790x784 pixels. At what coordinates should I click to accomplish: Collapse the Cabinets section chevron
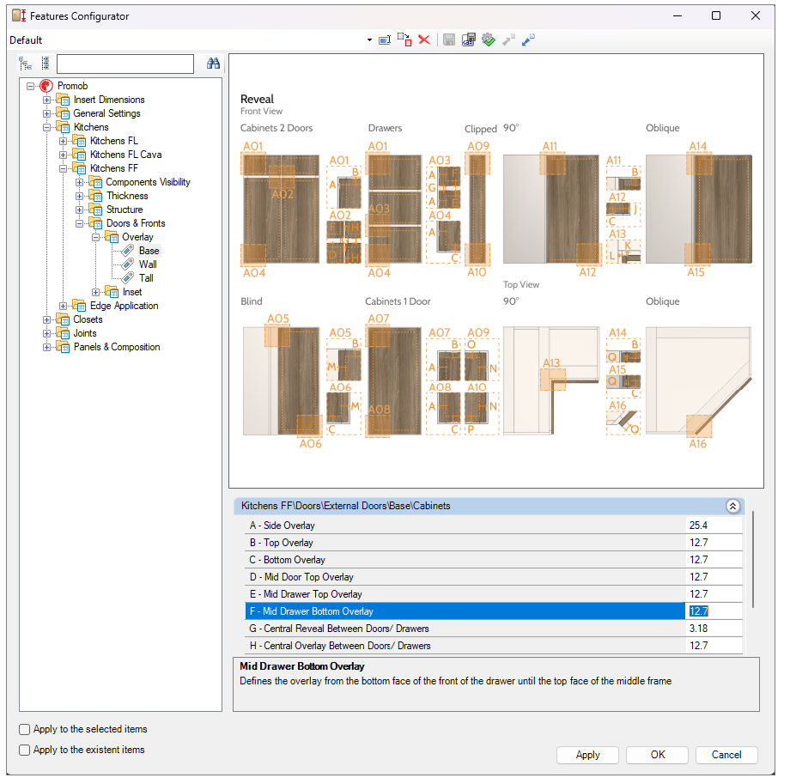[732, 507]
